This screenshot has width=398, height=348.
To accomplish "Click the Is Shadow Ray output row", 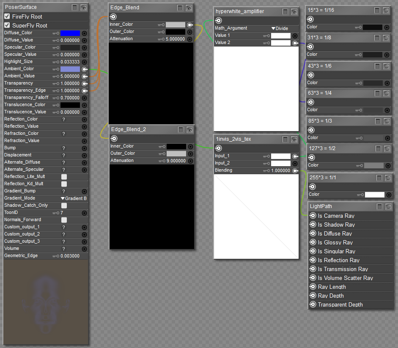I will tap(336, 225).
